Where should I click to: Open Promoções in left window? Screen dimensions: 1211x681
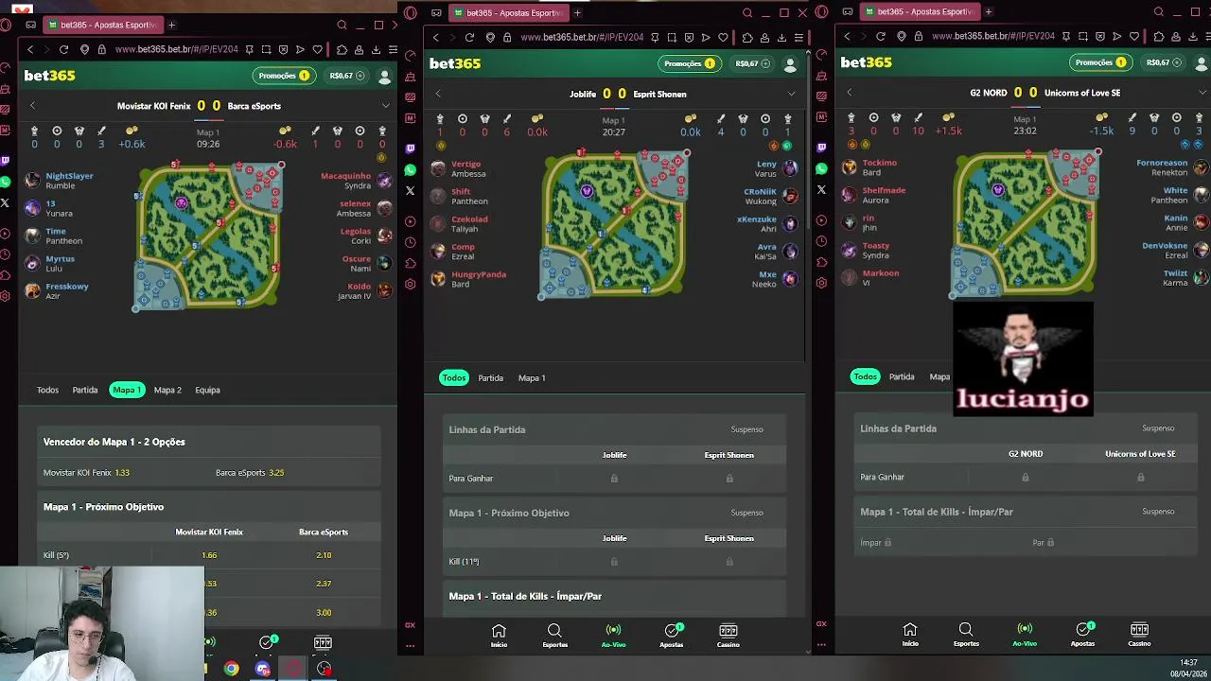click(x=284, y=76)
